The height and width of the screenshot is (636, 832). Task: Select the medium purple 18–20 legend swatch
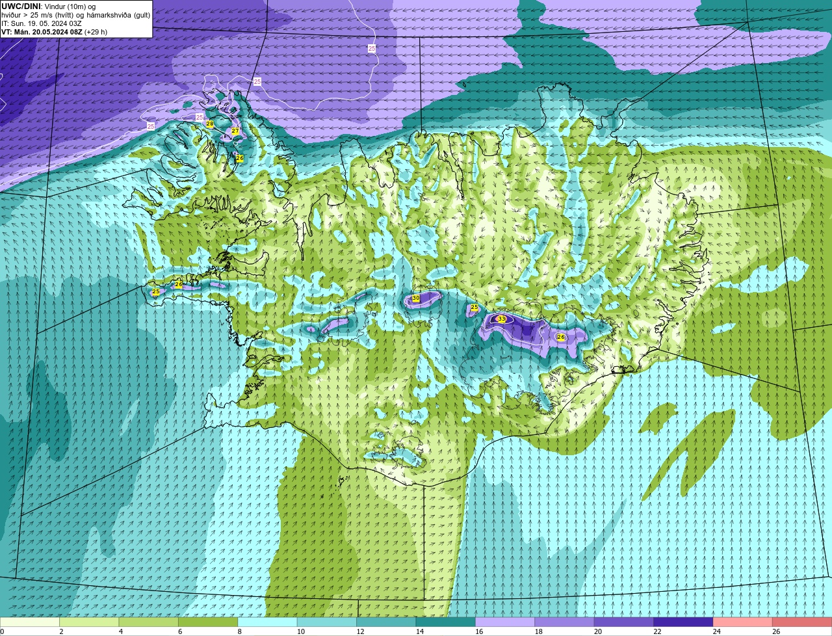(565, 622)
